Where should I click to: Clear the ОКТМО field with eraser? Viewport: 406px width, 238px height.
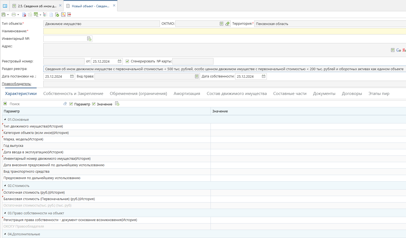pyautogui.click(x=227, y=24)
